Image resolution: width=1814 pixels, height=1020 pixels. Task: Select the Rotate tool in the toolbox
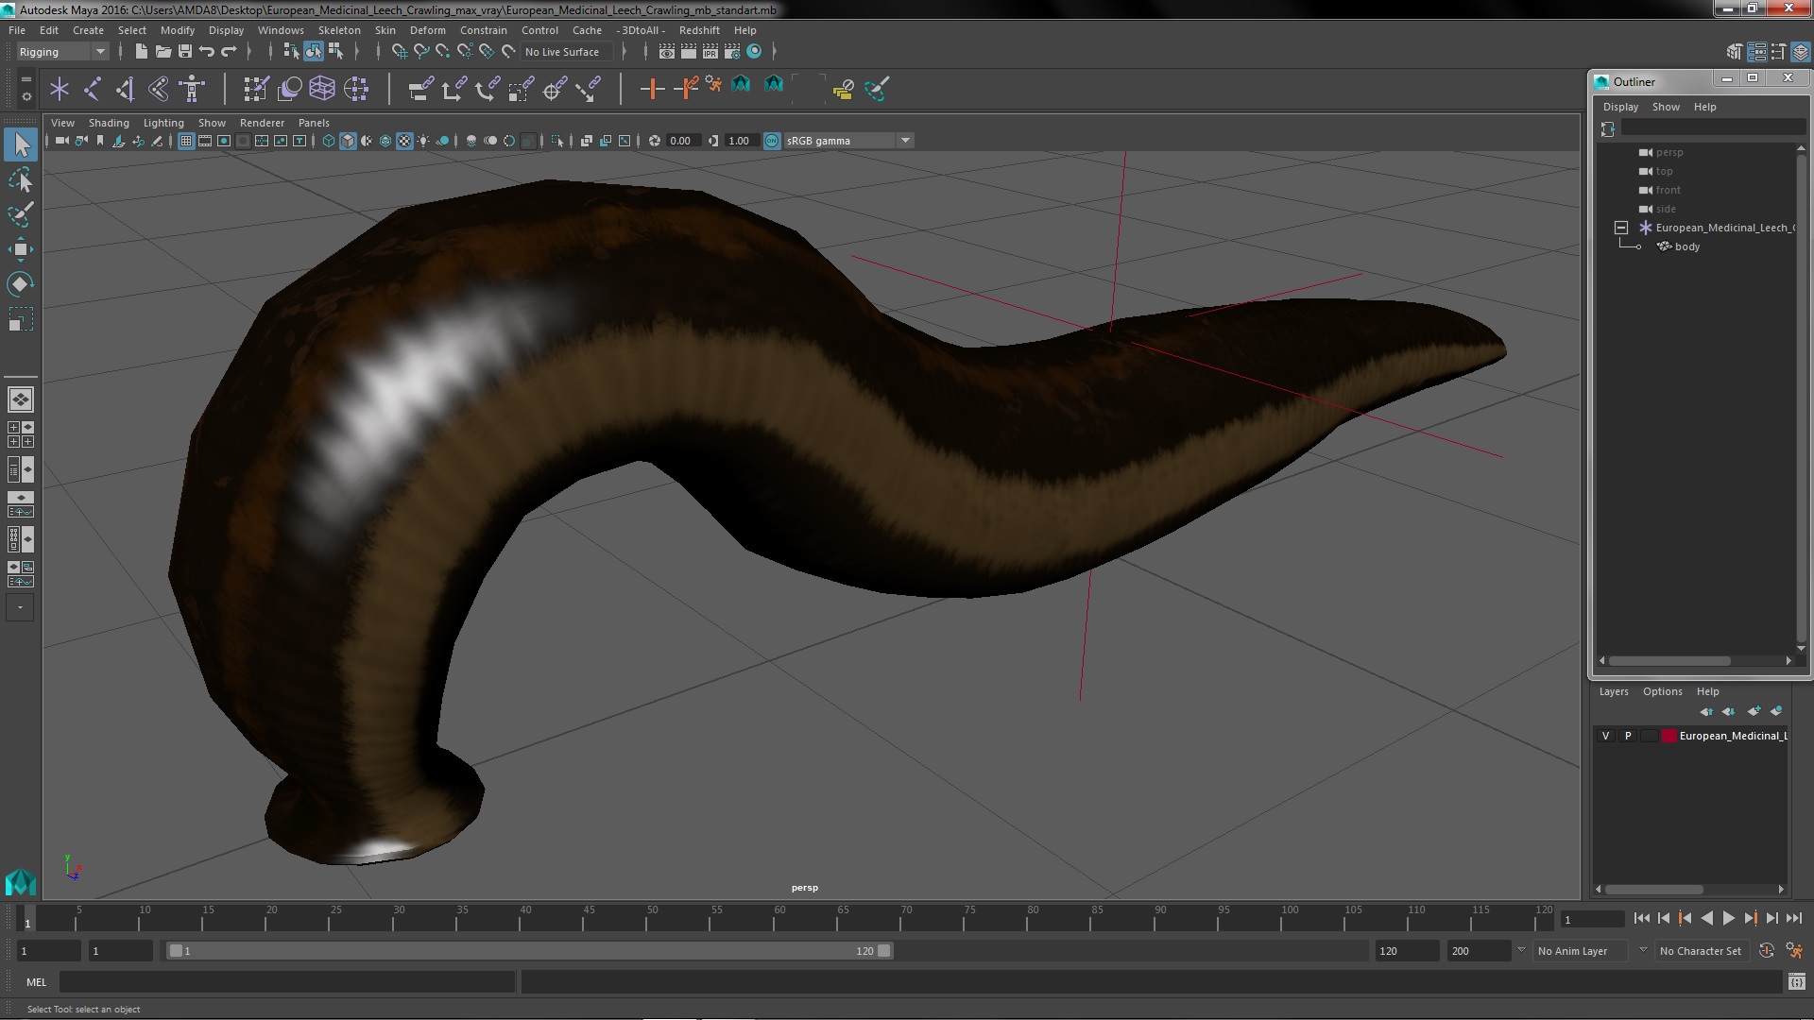pyautogui.click(x=20, y=284)
